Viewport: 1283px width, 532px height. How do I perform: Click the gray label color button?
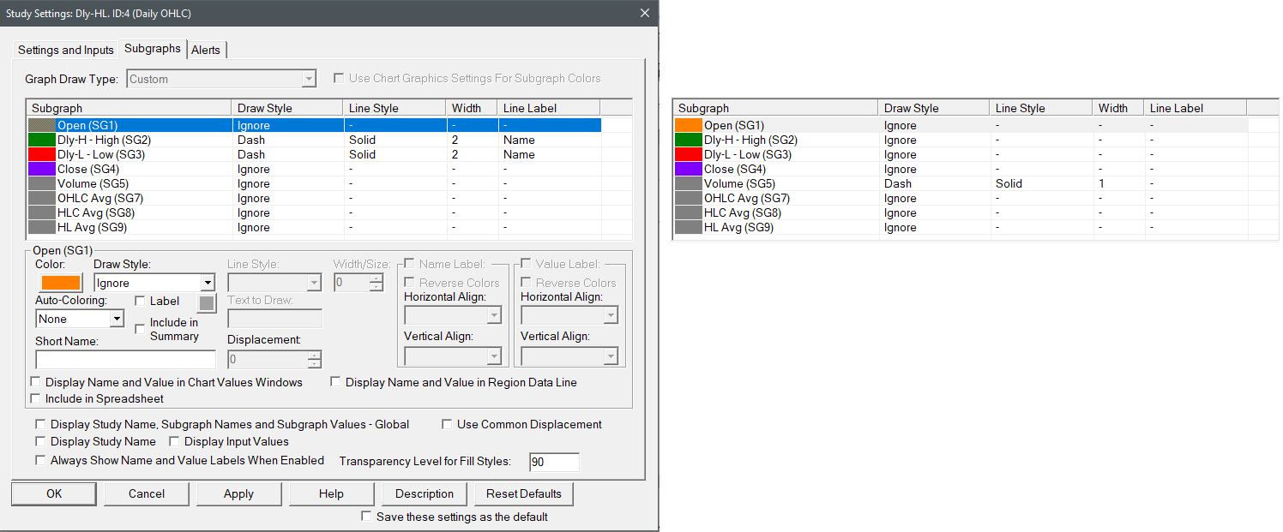(207, 302)
